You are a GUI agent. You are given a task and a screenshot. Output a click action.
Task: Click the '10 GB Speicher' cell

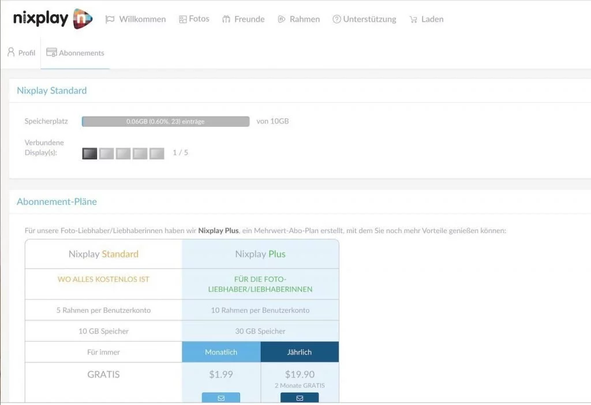coord(104,331)
